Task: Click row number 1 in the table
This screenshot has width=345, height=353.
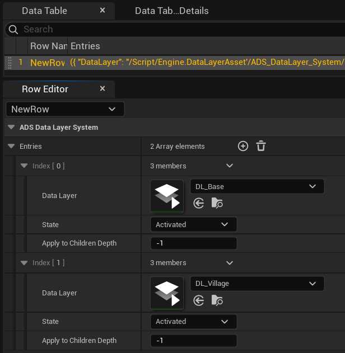Action: pos(21,62)
